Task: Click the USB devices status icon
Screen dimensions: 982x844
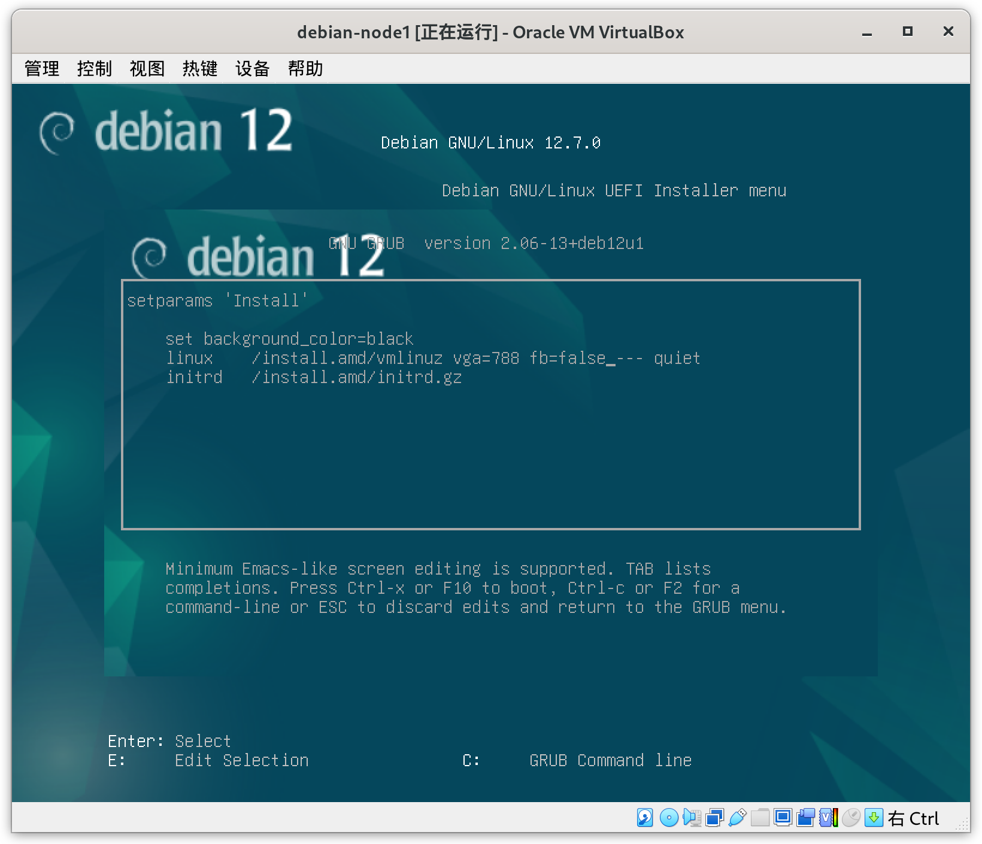Action: (x=737, y=818)
